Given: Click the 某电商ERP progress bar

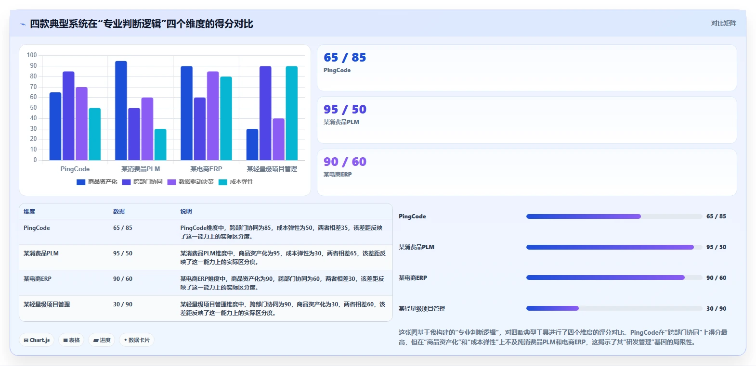Looking at the screenshot, I should [614, 278].
